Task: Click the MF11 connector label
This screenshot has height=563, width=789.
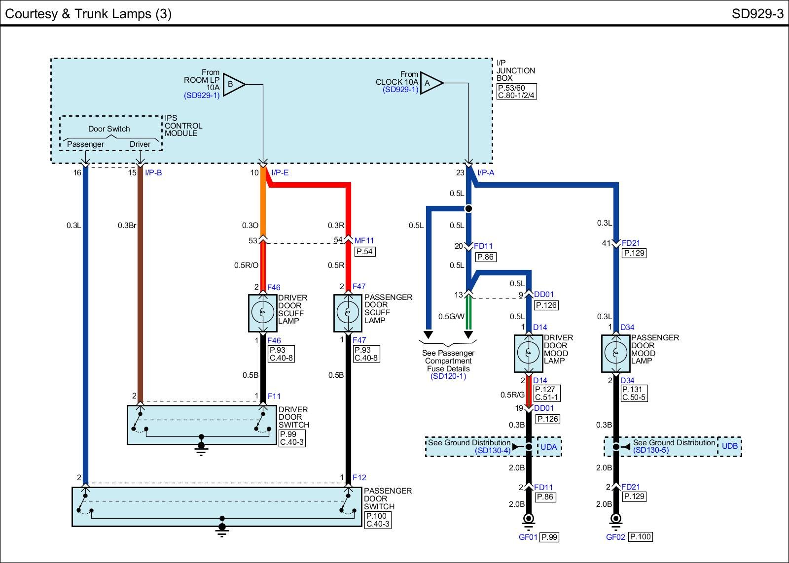Action: pyautogui.click(x=364, y=241)
